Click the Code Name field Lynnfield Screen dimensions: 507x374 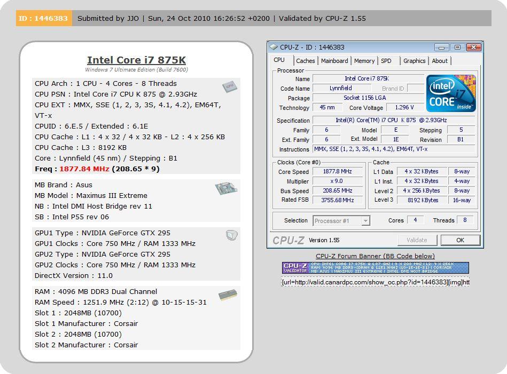(x=341, y=88)
